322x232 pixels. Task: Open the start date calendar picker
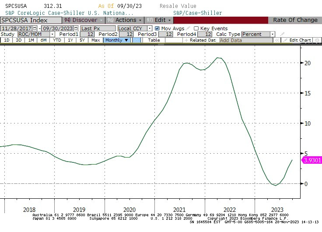click(x=34, y=28)
